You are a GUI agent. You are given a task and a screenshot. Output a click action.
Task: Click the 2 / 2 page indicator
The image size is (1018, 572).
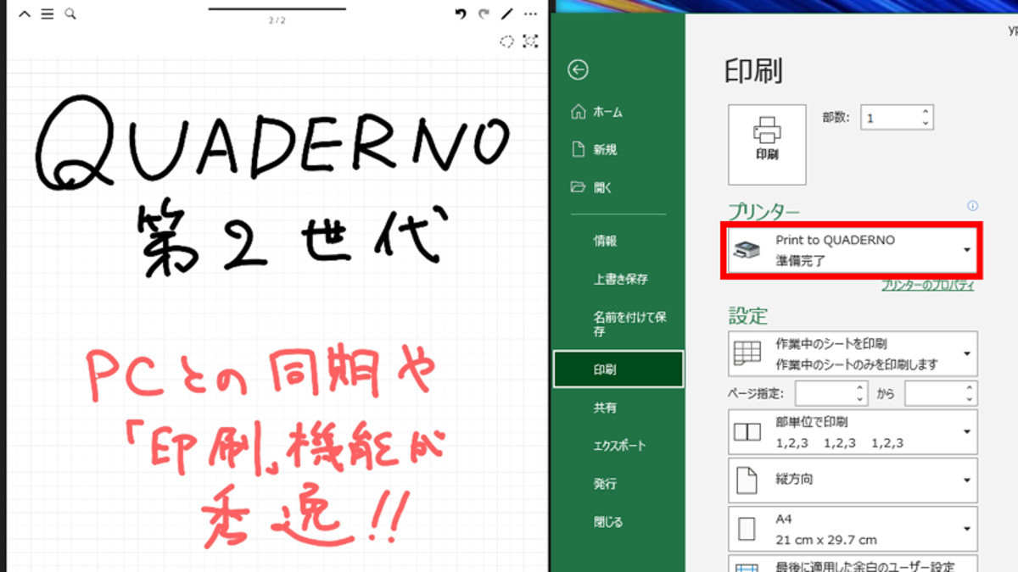tap(277, 20)
